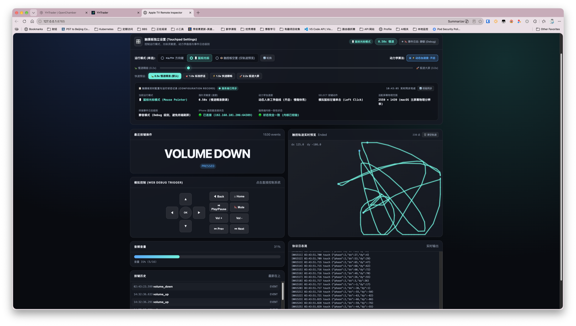Reload the page with the refresh icon
This screenshot has height=326, width=576.
click(x=24, y=21)
